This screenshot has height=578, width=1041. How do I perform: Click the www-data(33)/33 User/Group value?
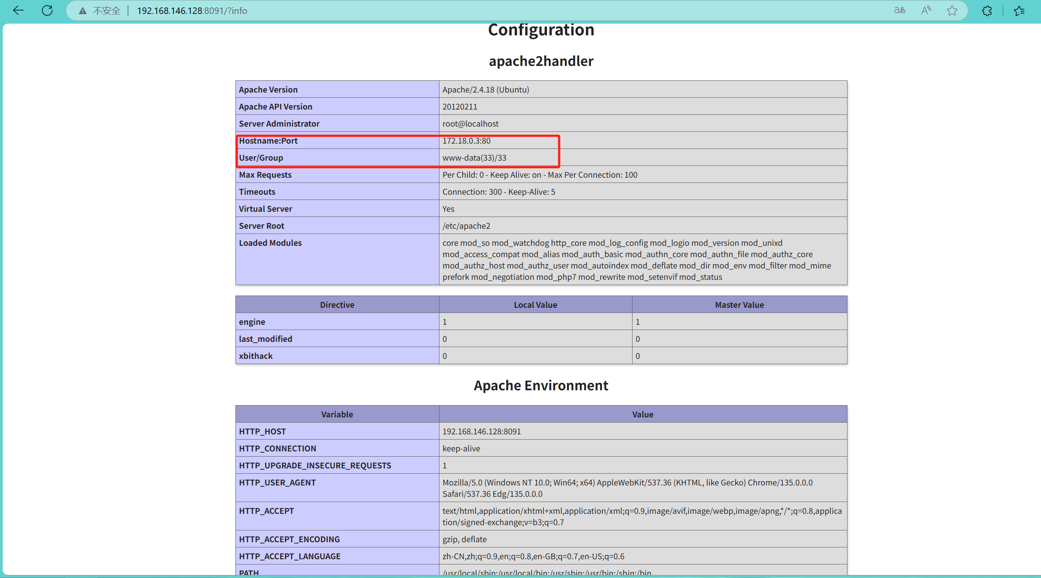[x=474, y=158]
